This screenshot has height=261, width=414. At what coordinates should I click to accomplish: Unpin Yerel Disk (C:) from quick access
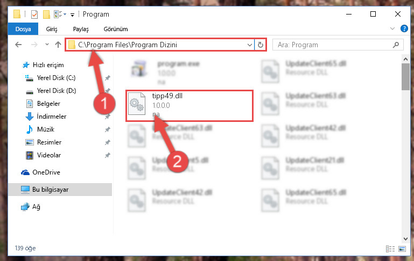[x=108, y=78]
